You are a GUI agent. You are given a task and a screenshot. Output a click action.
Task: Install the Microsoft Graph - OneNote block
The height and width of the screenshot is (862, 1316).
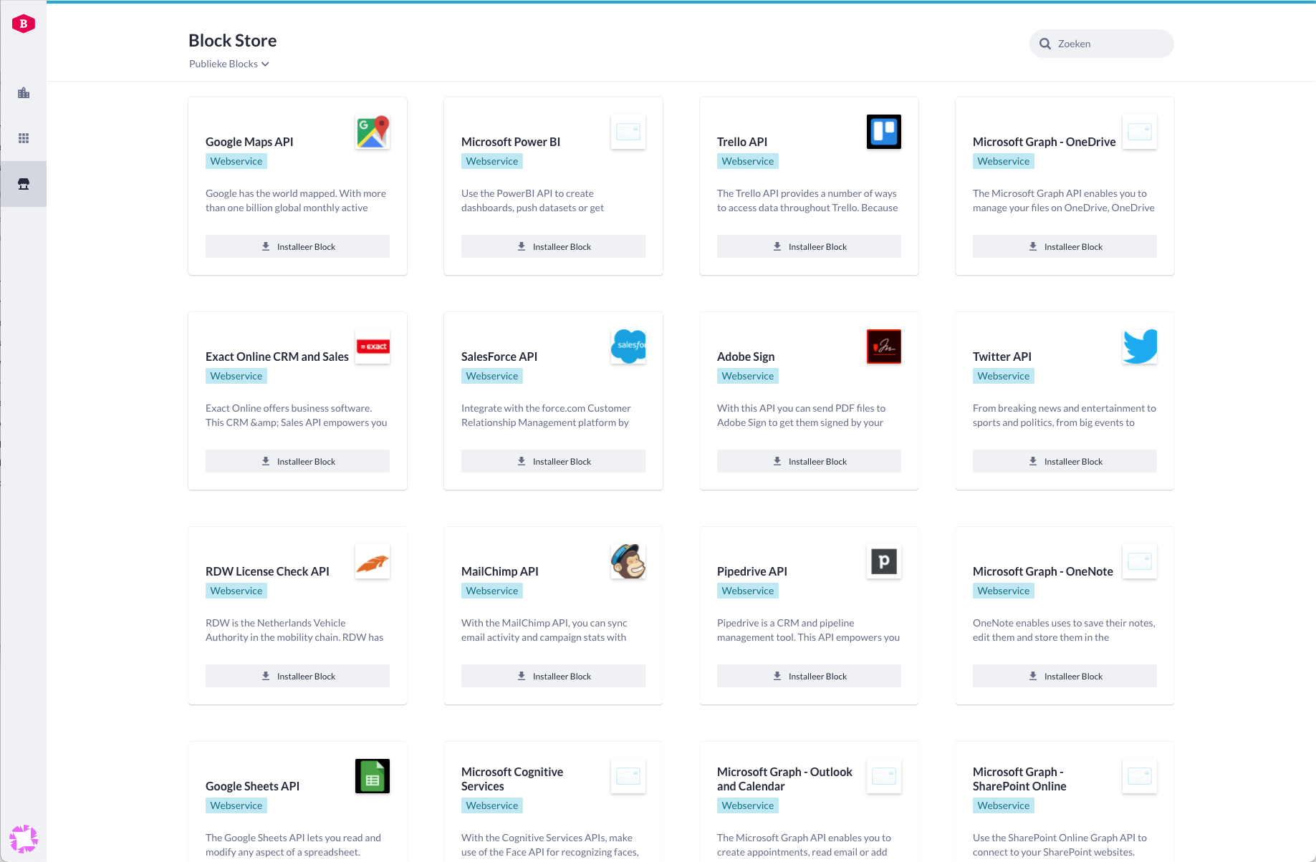point(1065,676)
